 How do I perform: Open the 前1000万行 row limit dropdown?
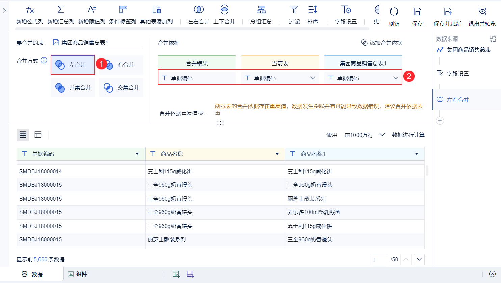point(365,135)
